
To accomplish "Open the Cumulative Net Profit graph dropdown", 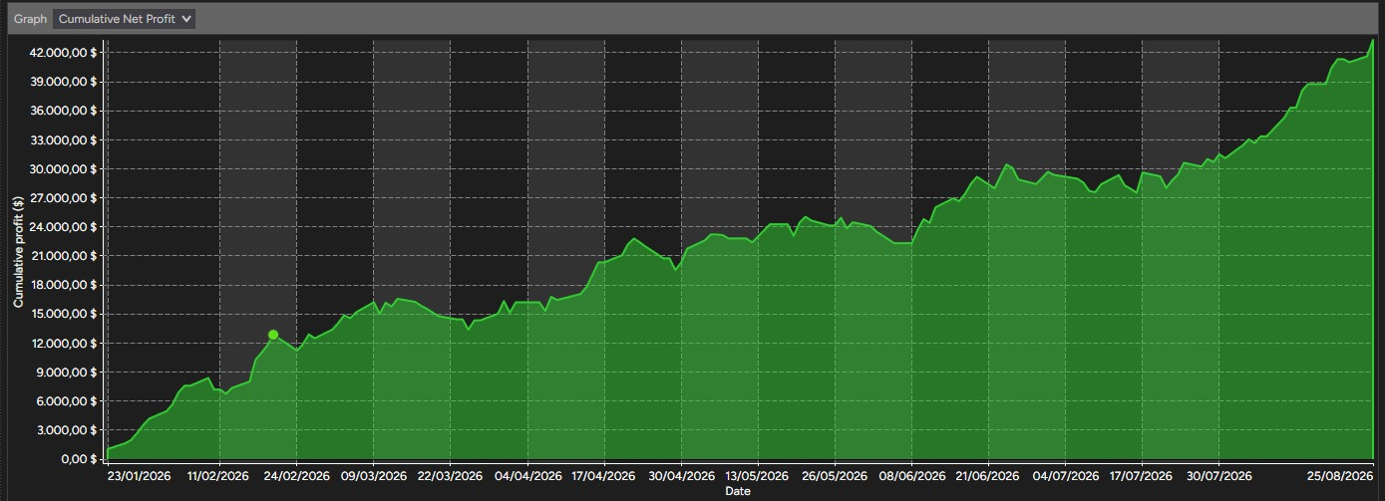I will (x=125, y=19).
